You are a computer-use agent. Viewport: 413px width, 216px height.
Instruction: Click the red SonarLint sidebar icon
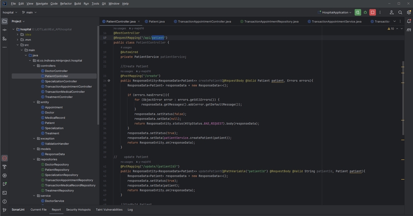(4, 158)
